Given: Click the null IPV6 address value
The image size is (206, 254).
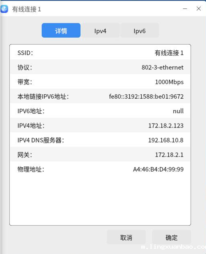Looking at the screenshot, I should [178, 111].
